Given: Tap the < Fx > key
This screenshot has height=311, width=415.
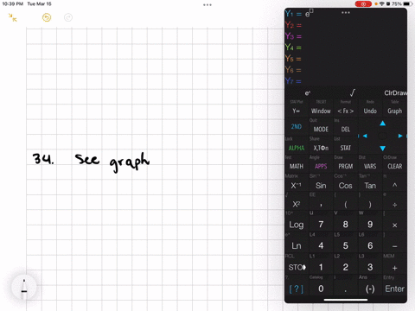Looking at the screenshot, I should (x=345, y=111).
